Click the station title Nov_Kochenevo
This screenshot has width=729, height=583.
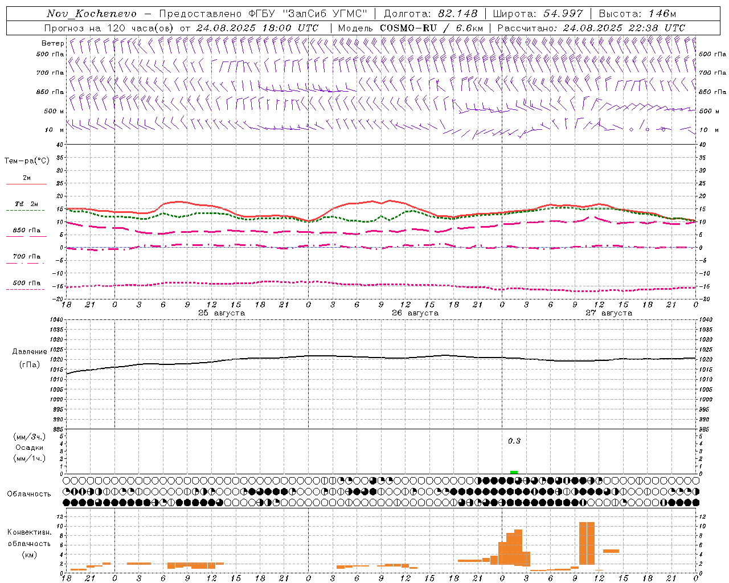pyautogui.click(x=92, y=14)
